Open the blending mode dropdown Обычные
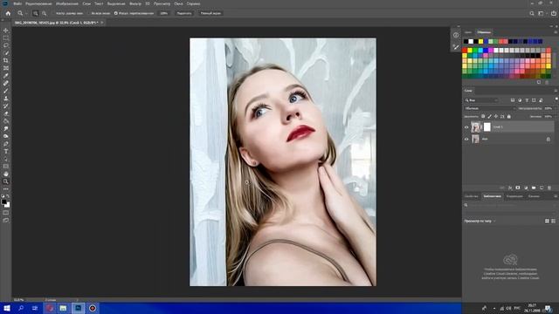Viewport: 559px width, 314px height. pyautogui.click(x=490, y=108)
